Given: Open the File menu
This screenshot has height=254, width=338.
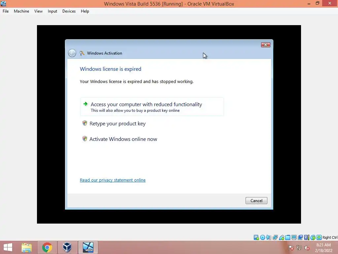Looking at the screenshot, I should click(x=6, y=11).
